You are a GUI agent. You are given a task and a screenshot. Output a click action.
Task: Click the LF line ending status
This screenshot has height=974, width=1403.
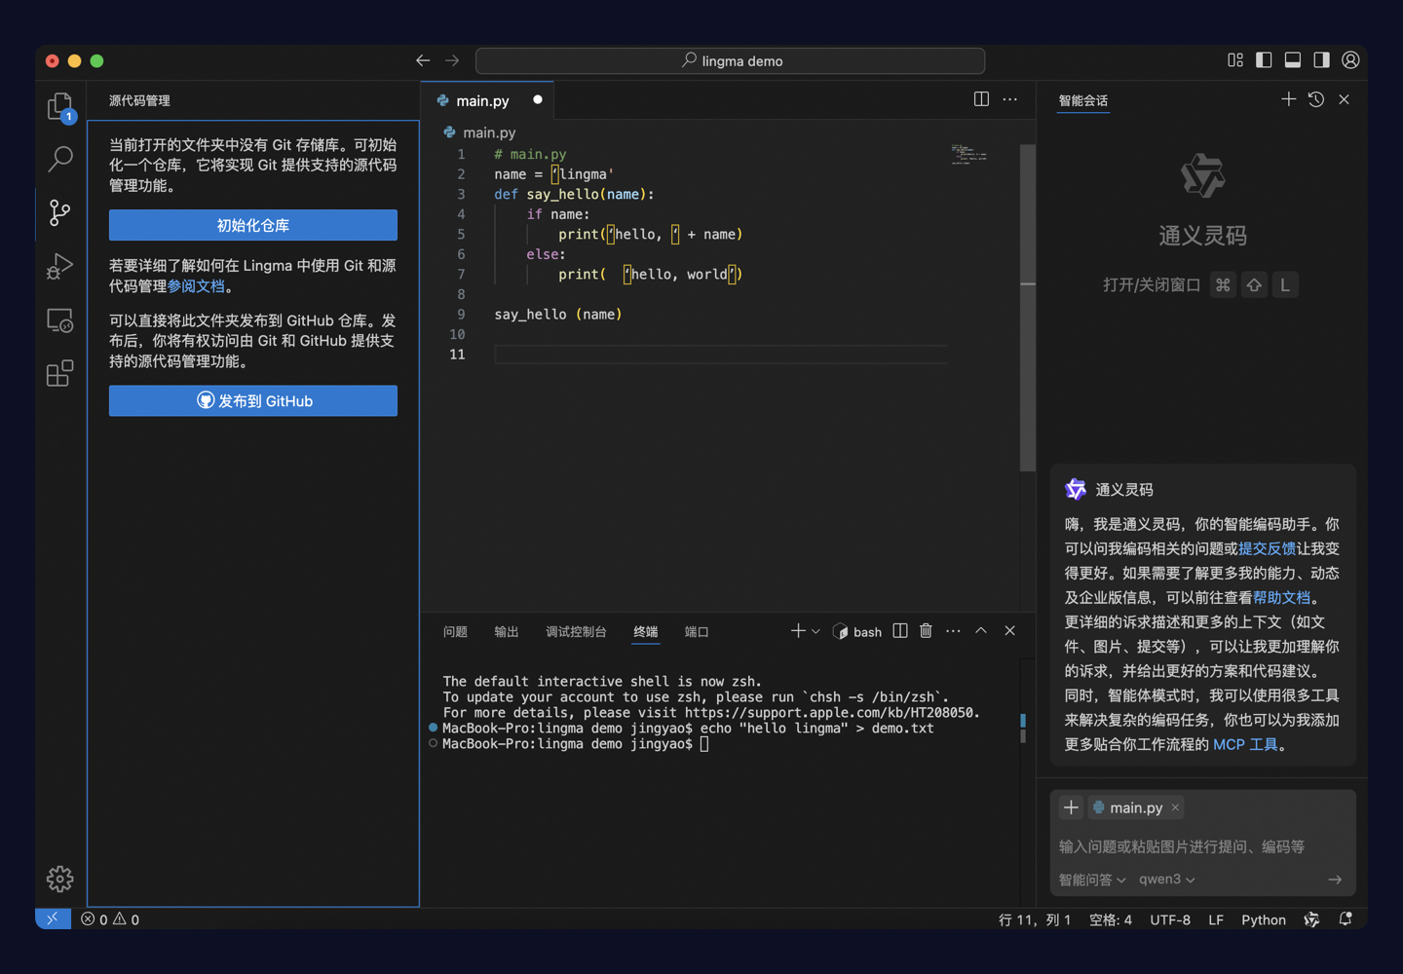1216,919
